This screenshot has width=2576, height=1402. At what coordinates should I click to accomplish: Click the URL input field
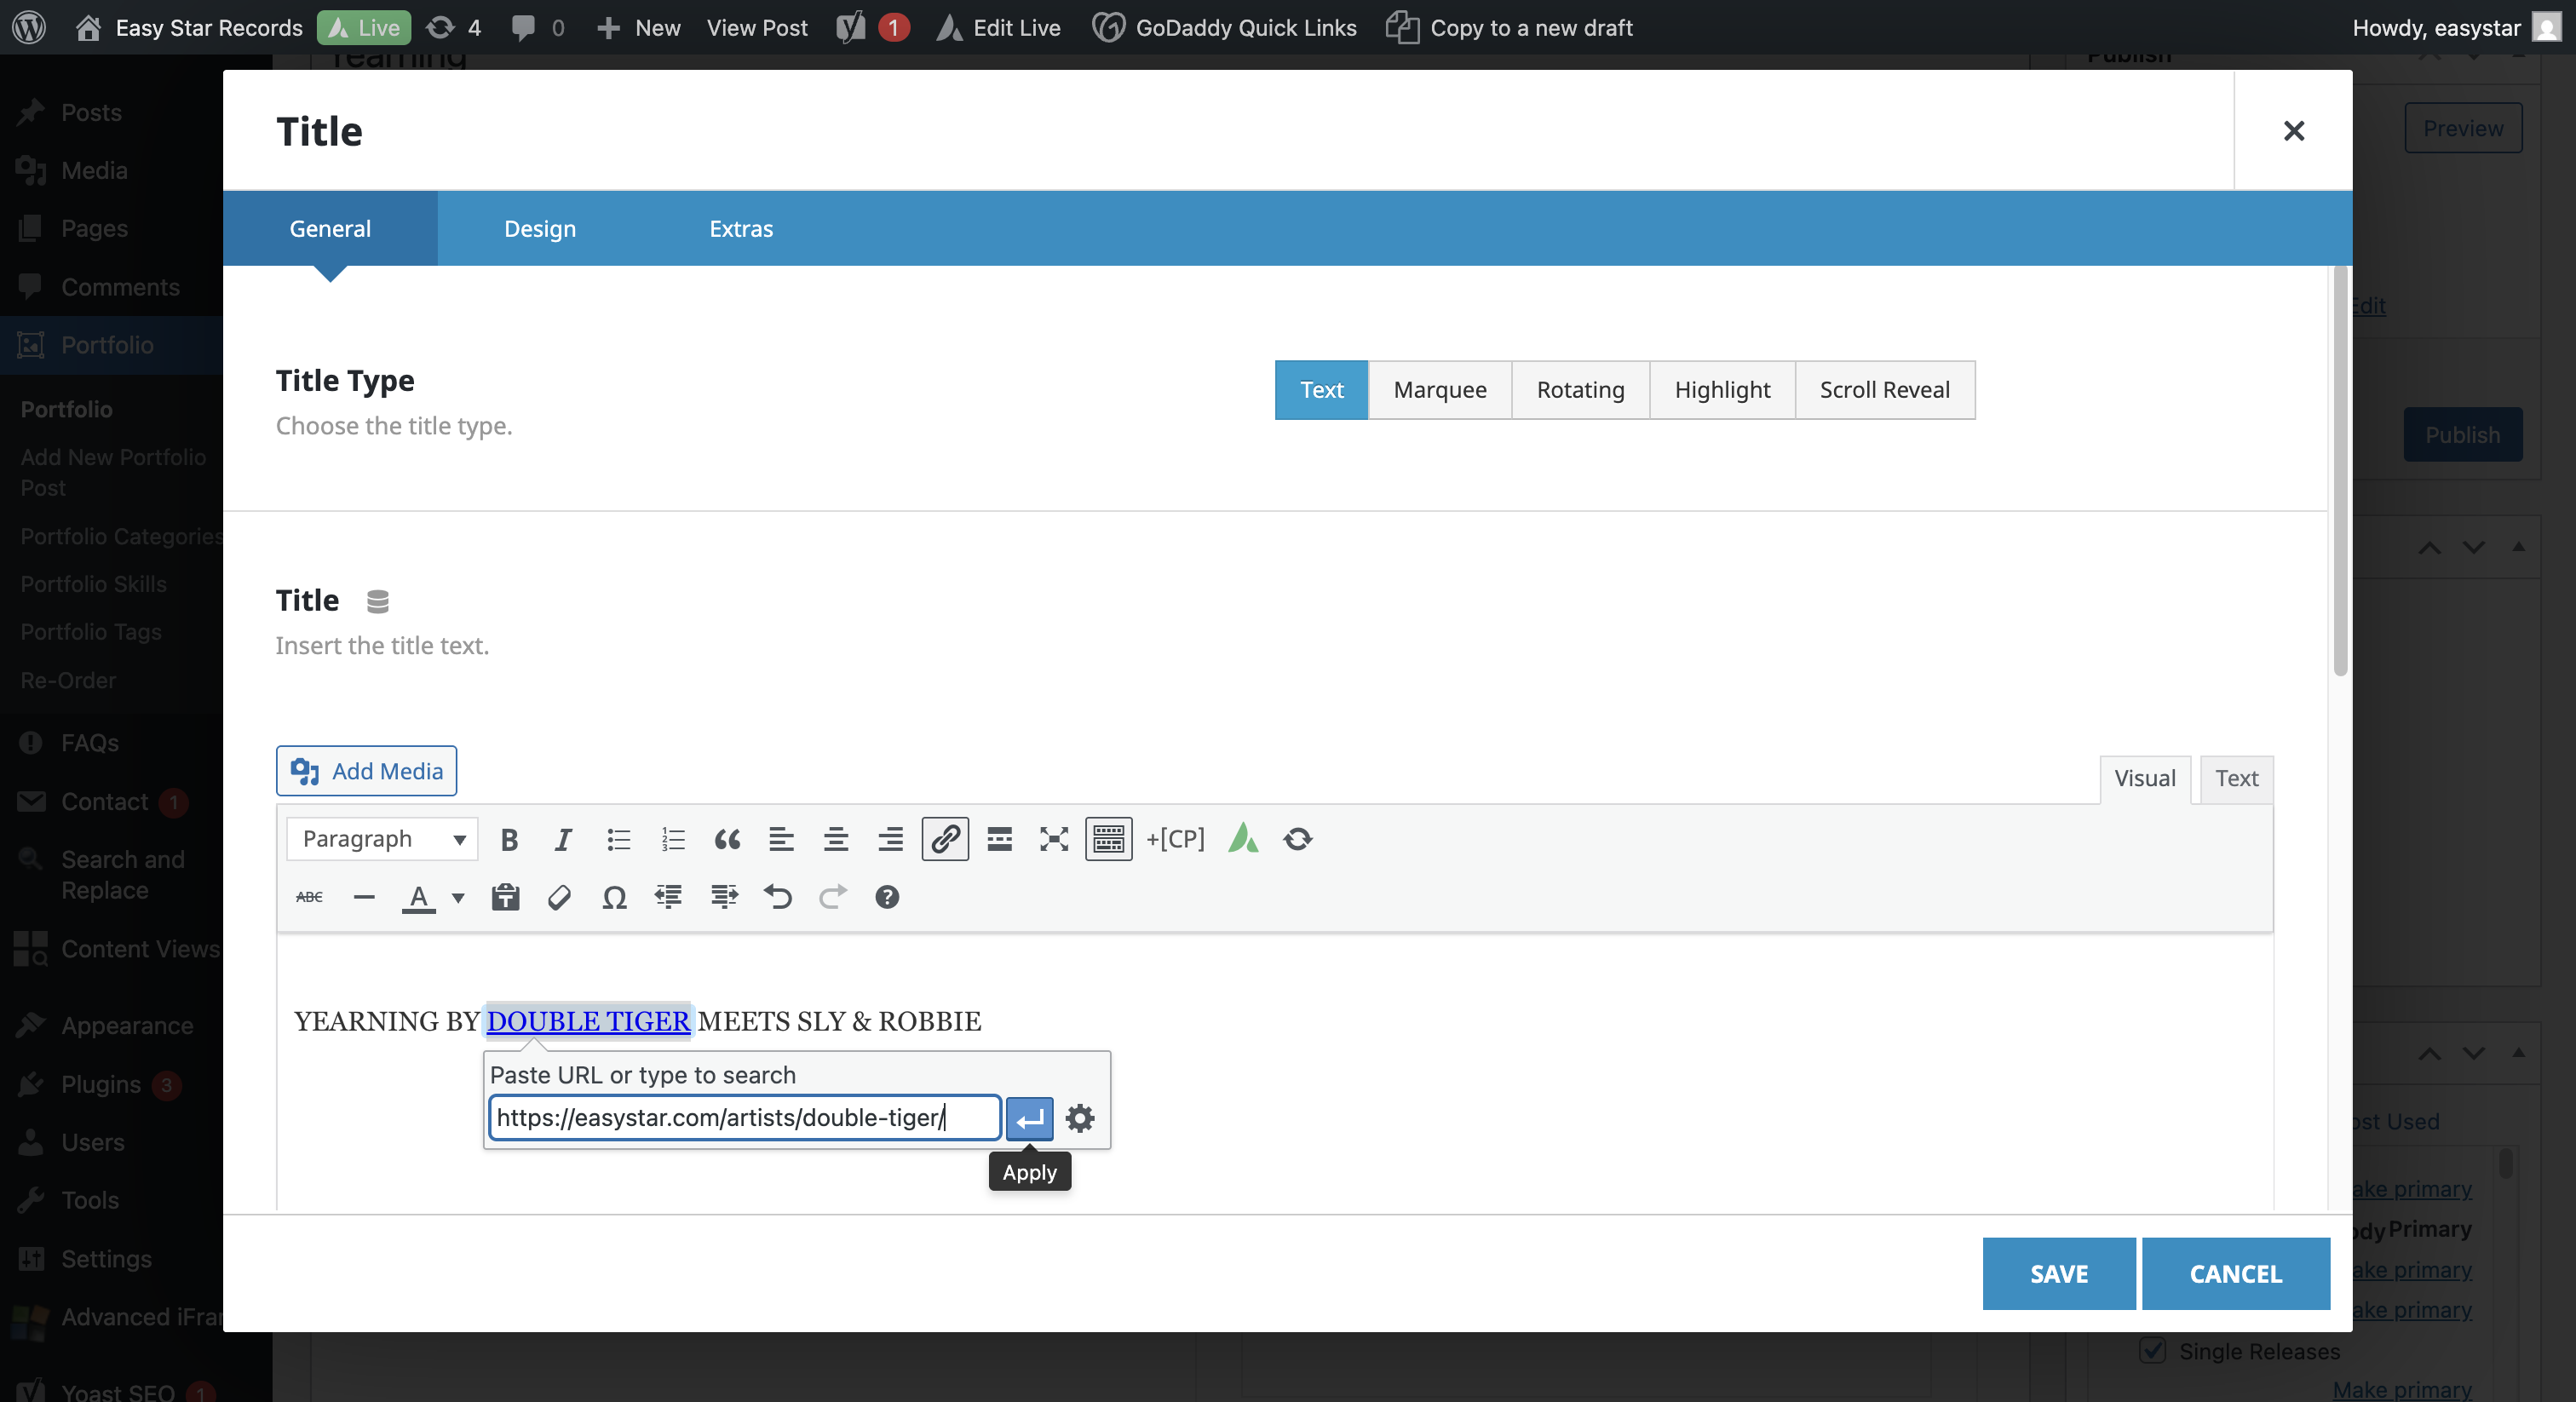coord(744,1117)
